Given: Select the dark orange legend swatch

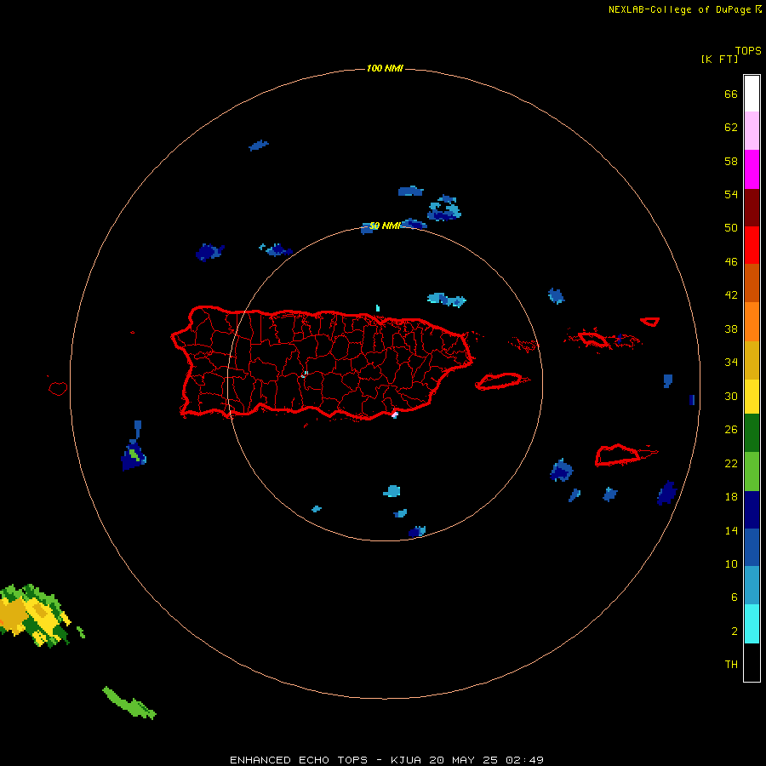Looking at the screenshot, I should tap(752, 283).
